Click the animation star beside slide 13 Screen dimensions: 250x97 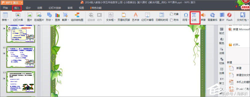tap(4, 78)
